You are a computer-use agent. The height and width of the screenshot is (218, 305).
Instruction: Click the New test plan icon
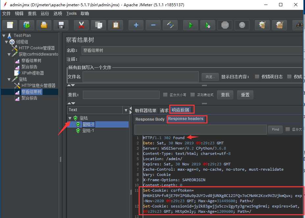click(10, 25)
